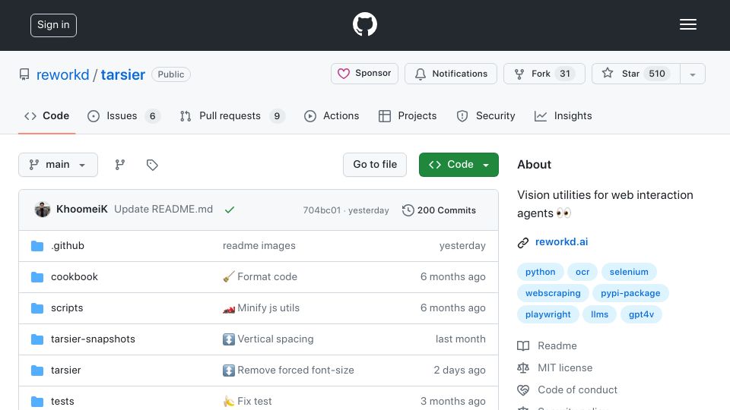Visit the reworkd.ai website link

(x=561, y=241)
